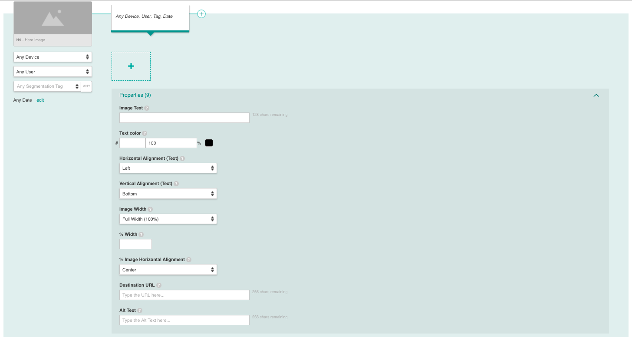The width and height of the screenshot is (632, 337).
Task: Collapse the Properties panel with chevron
Action: 596,96
